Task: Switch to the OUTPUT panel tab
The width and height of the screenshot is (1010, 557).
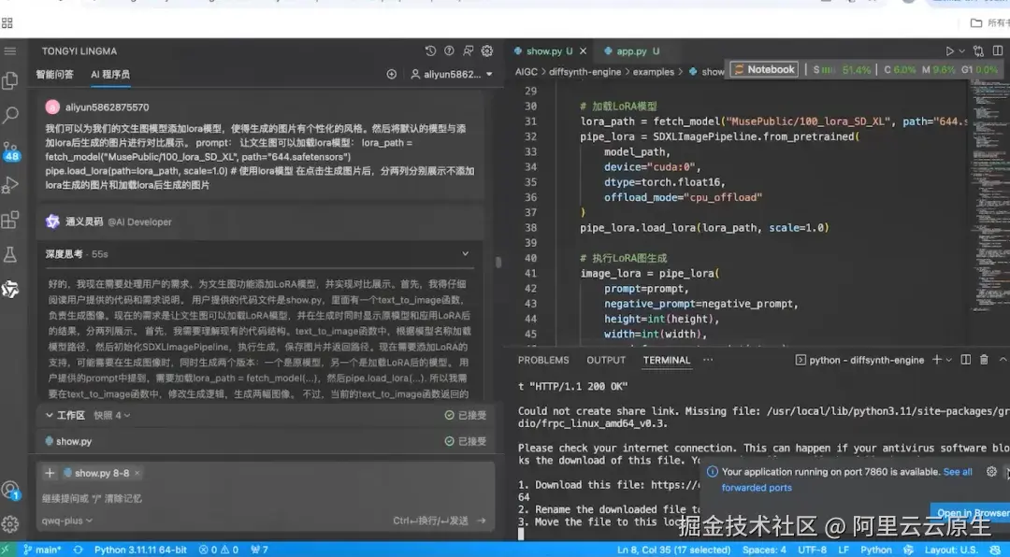Action: pyautogui.click(x=605, y=360)
